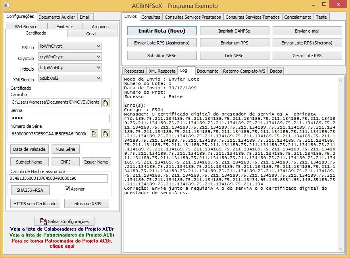Click the log line 'Numero do Lote: 1'
The image size is (350, 258).
(148, 83)
